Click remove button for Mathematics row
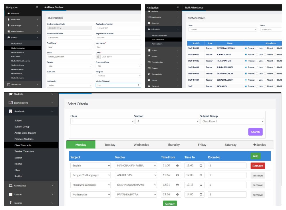The image size is (286, 210). point(258,195)
